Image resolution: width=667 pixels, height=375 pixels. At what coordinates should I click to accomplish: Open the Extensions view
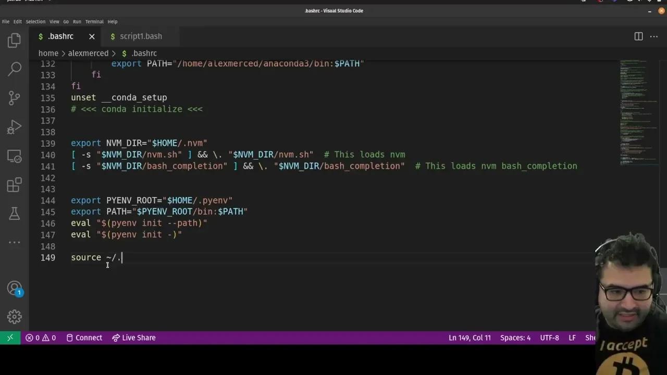coord(14,184)
